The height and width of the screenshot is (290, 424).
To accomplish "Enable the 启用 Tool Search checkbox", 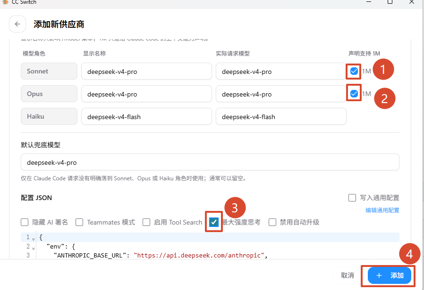I will click(x=146, y=222).
